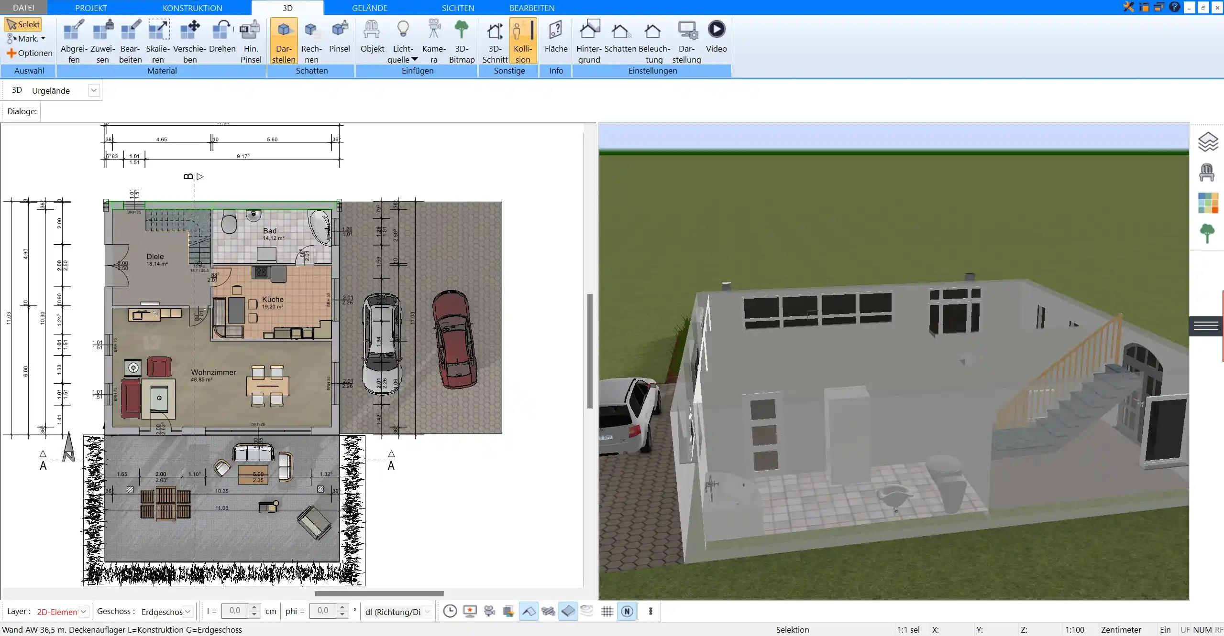Switch to the SICHTEN tab
This screenshot has width=1224, height=636.
pos(458,8)
